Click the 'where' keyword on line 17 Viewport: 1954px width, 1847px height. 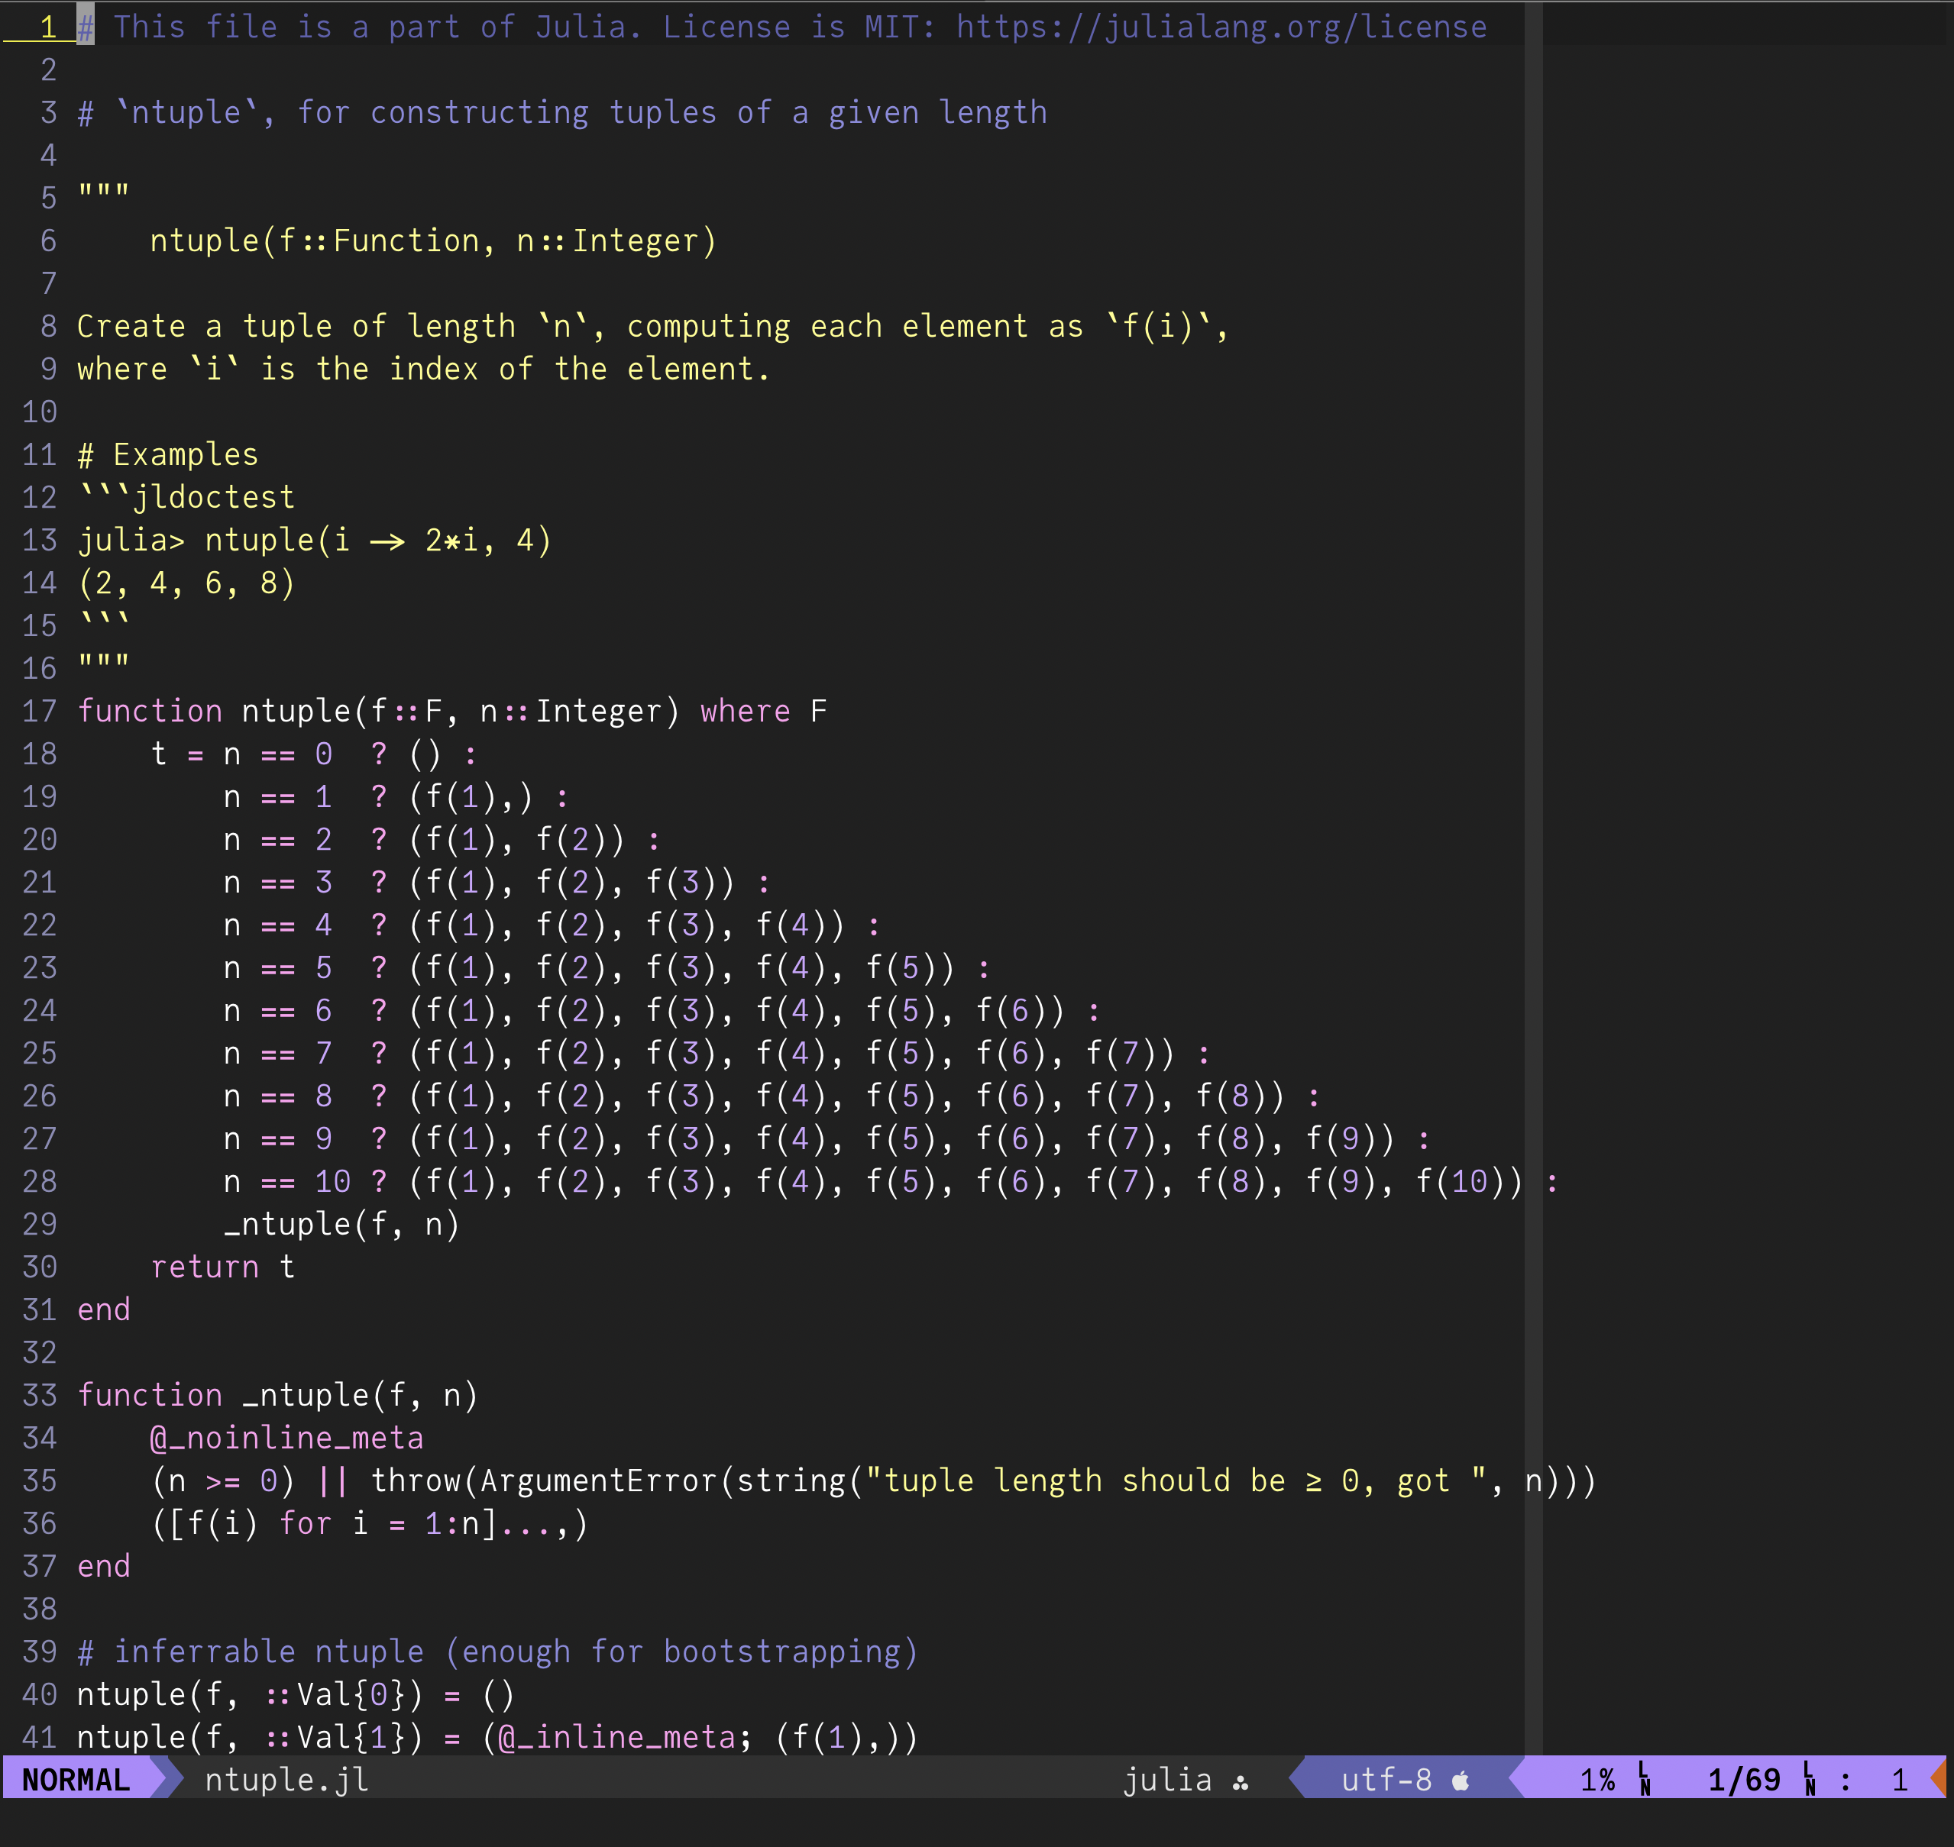(746, 711)
